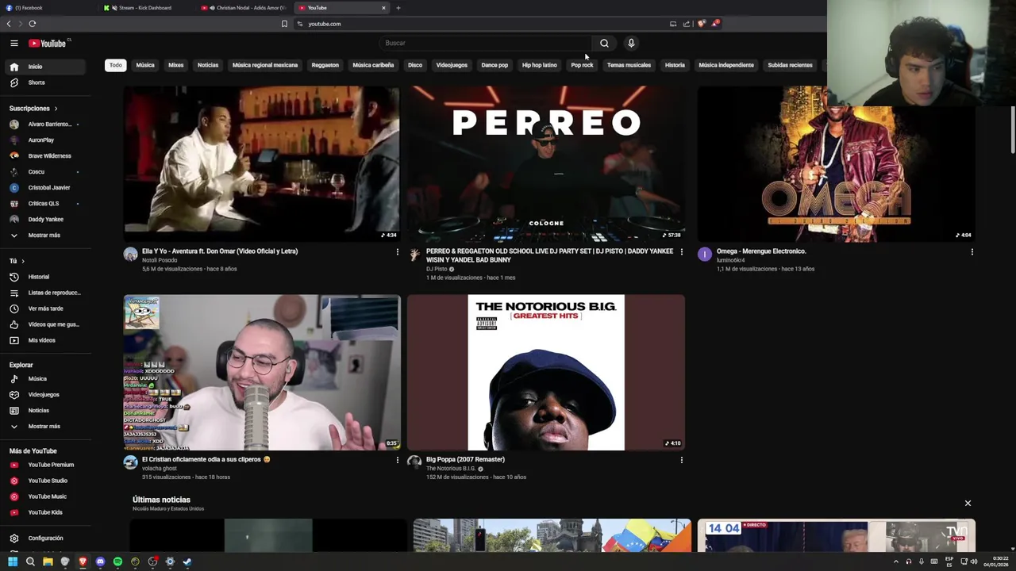Open more options for El Cristian video
The width and height of the screenshot is (1016, 571).
(398, 460)
